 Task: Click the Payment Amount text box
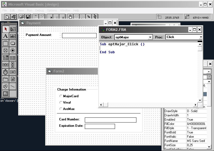79,36
